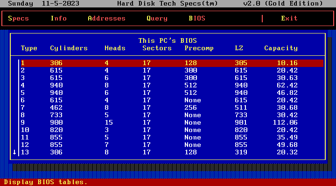
Task: Click cylinders value 462
Action: coord(56,107)
